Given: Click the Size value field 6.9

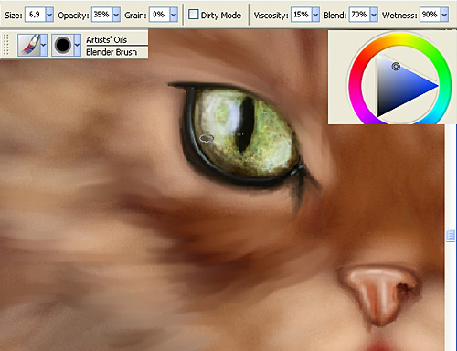Looking at the screenshot, I should [36, 15].
